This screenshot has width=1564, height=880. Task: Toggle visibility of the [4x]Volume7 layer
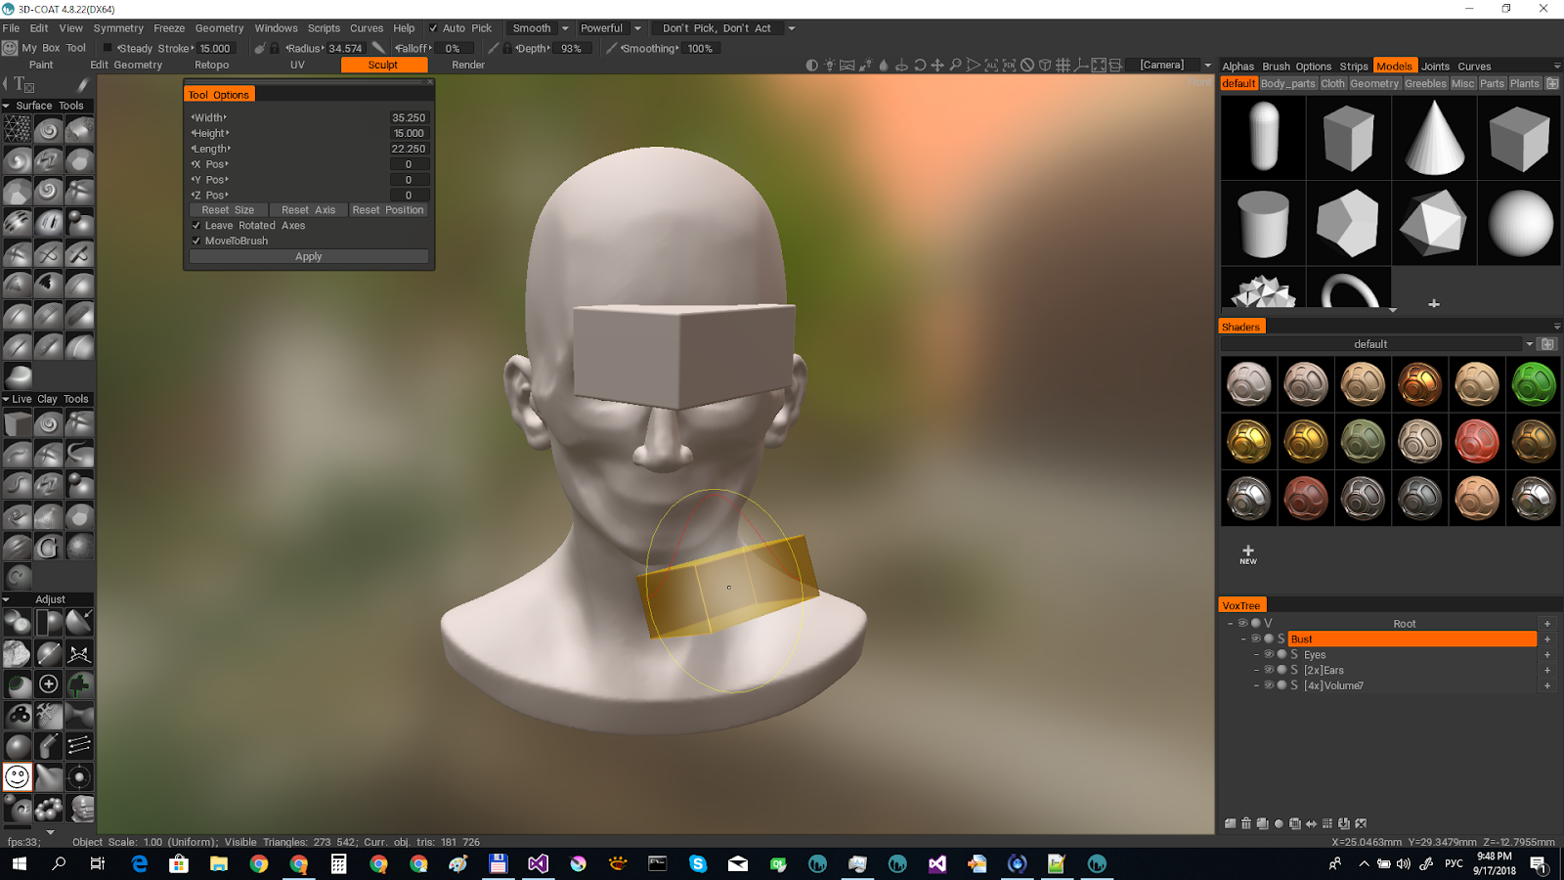point(1269,685)
